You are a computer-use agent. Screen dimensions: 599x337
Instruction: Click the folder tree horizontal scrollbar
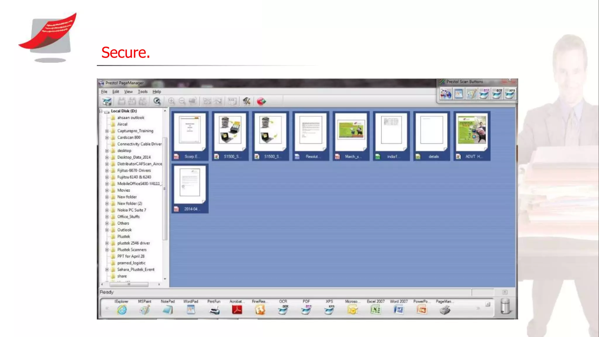129,284
